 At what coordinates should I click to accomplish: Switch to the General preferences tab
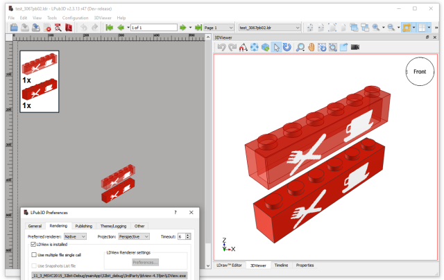click(x=35, y=226)
